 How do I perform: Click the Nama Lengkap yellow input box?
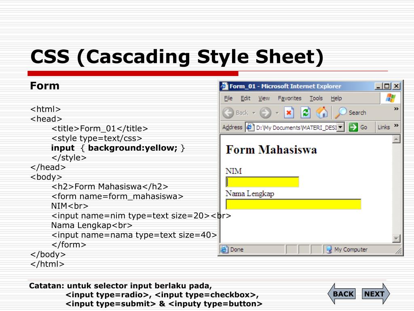pos(293,204)
